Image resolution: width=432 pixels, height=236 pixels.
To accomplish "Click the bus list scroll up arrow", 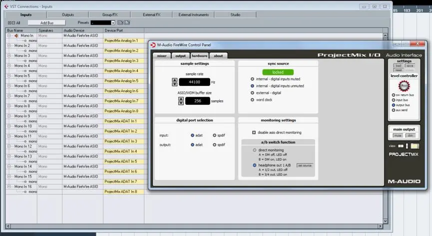I will tap(385, 35).
